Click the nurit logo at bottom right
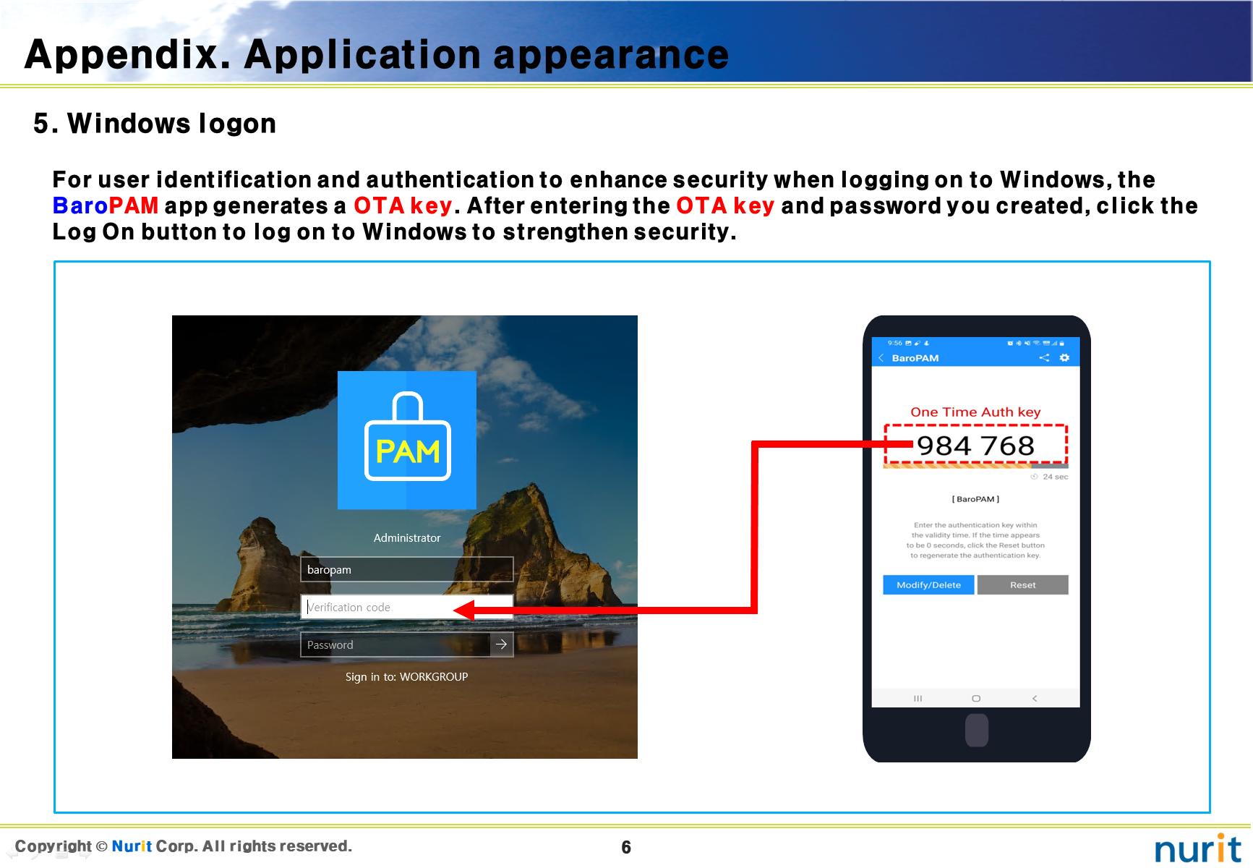1253x868 pixels. pyautogui.click(x=1198, y=848)
